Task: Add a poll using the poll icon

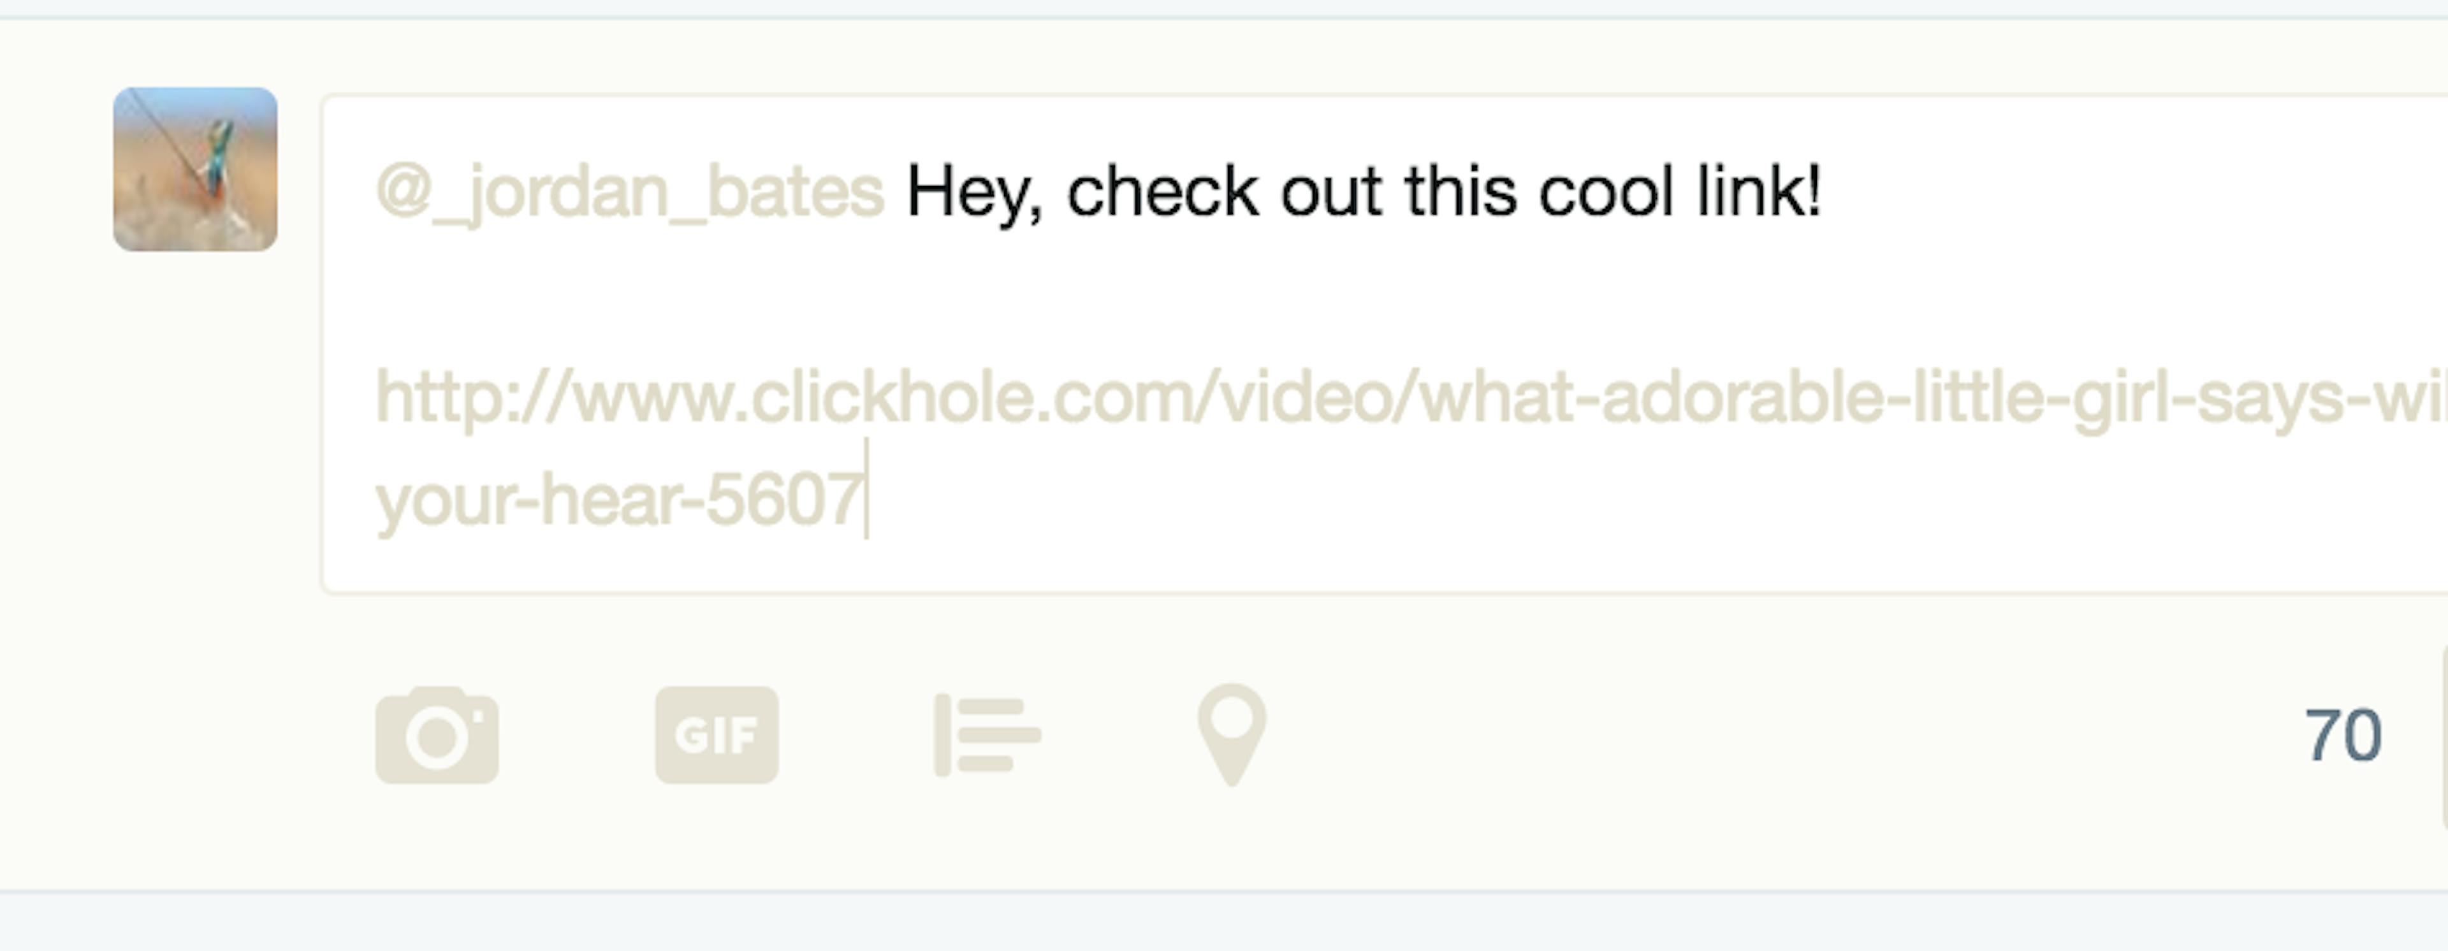Action: click(x=987, y=736)
